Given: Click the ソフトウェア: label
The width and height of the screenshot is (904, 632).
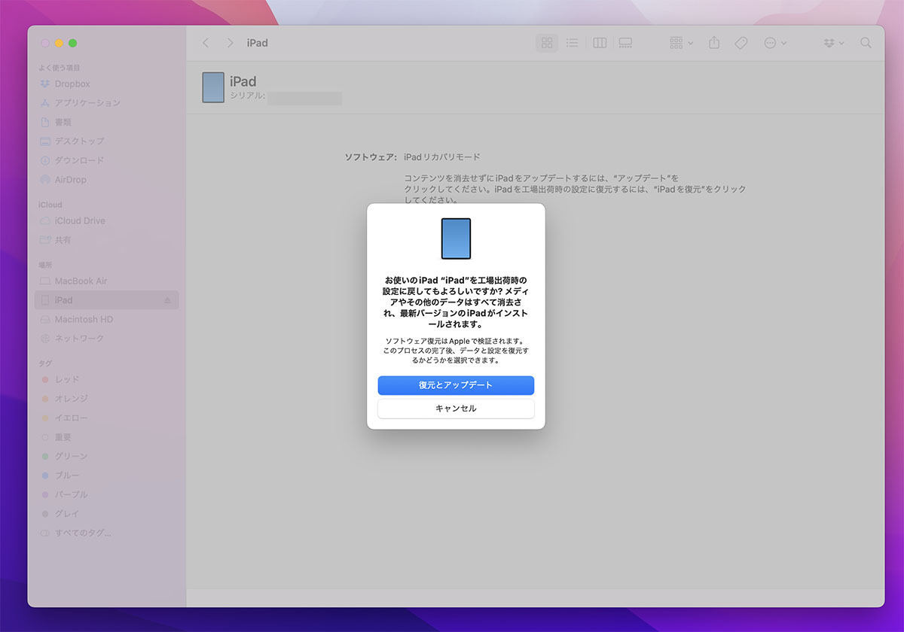Looking at the screenshot, I should coord(371,157).
